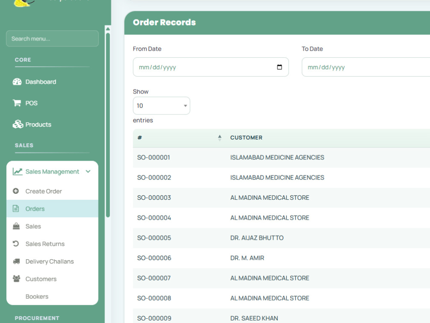Open the POS menu item
430x323 pixels.
point(31,103)
